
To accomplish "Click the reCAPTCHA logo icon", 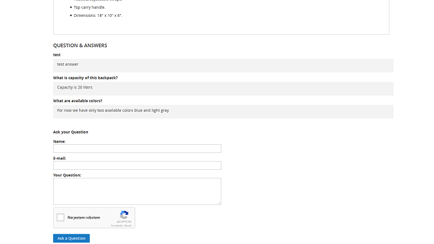I will [124, 215].
